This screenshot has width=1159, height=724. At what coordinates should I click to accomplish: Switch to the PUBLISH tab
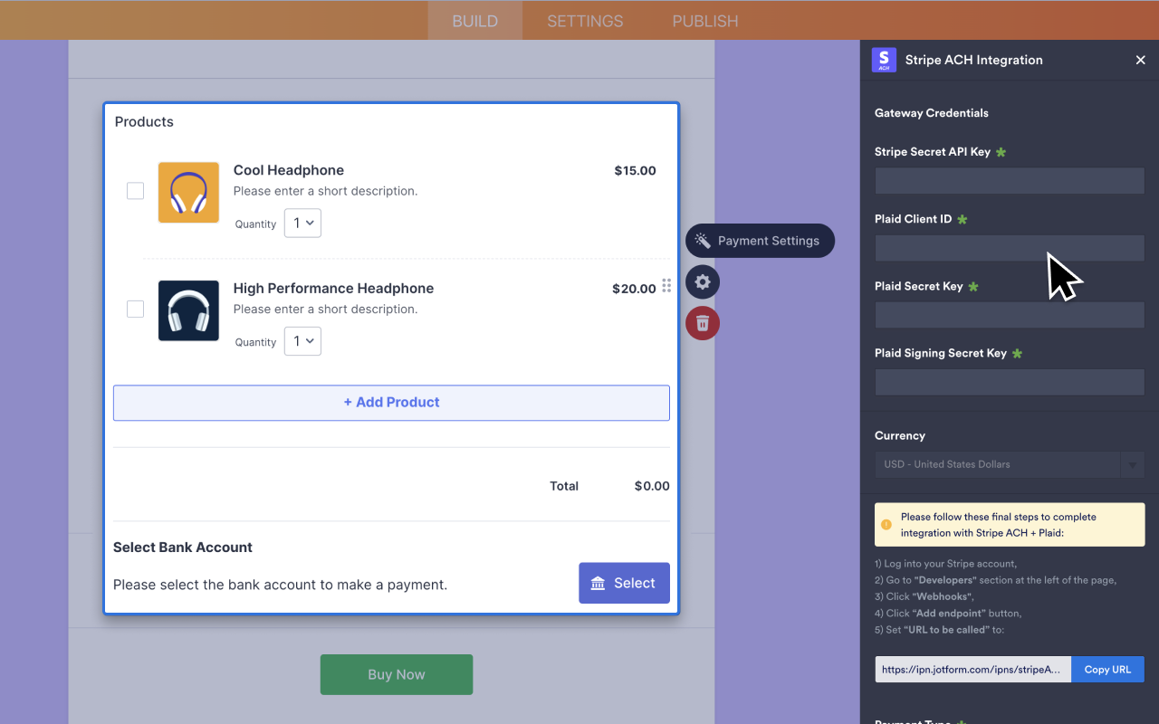[704, 20]
